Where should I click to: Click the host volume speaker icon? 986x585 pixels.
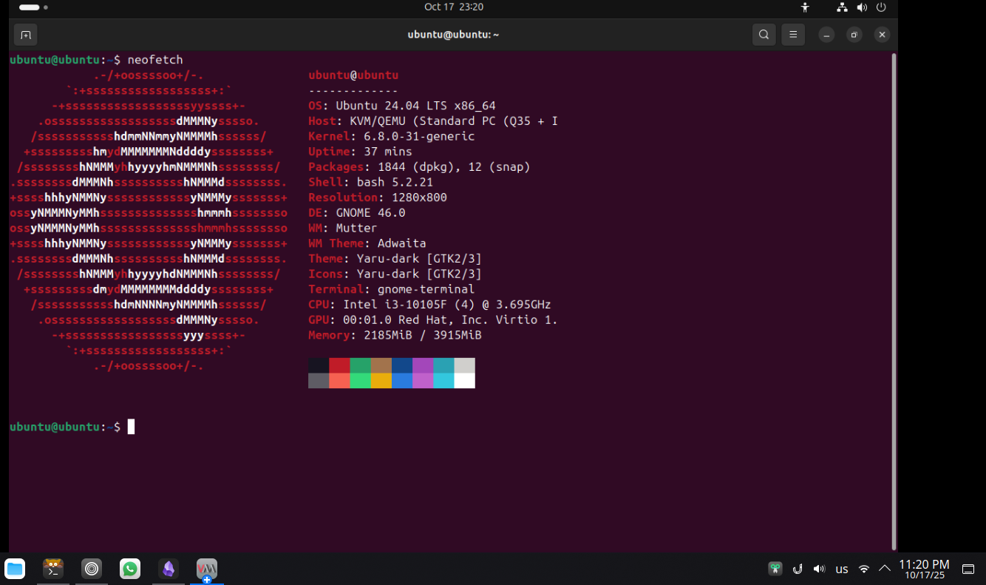[x=819, y=569]
